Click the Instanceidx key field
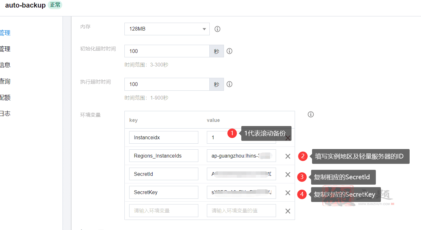The width and height of the screenshot is (421, 230). point(164,137)
